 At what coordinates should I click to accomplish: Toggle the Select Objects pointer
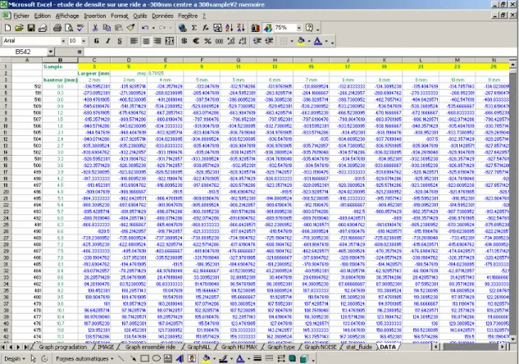pos(33,359)
